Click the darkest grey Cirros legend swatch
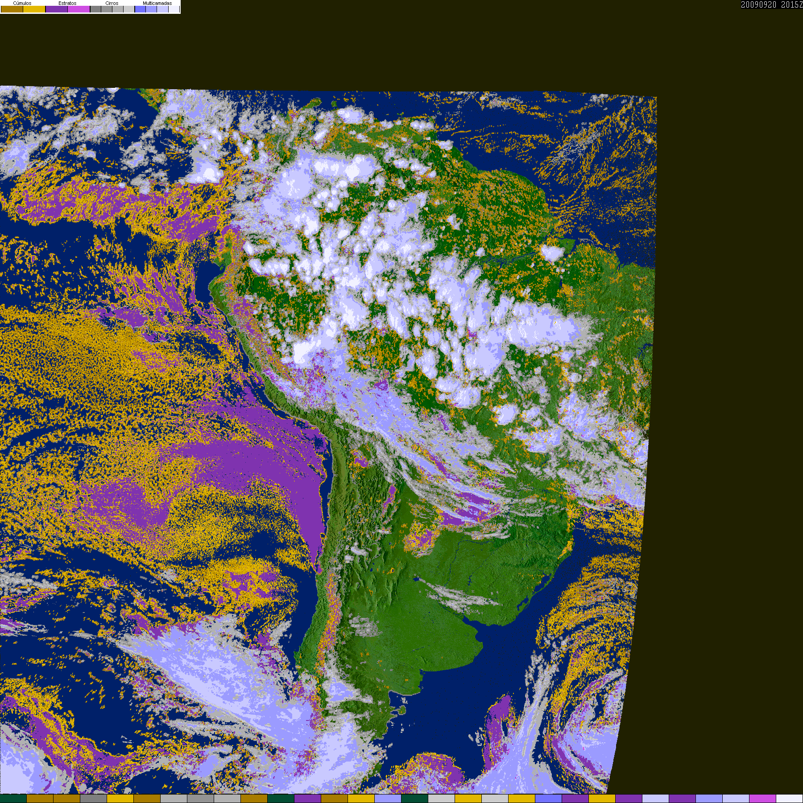Image resolution: width=803 pixels, height=803 pixels. tap(95, 9)
